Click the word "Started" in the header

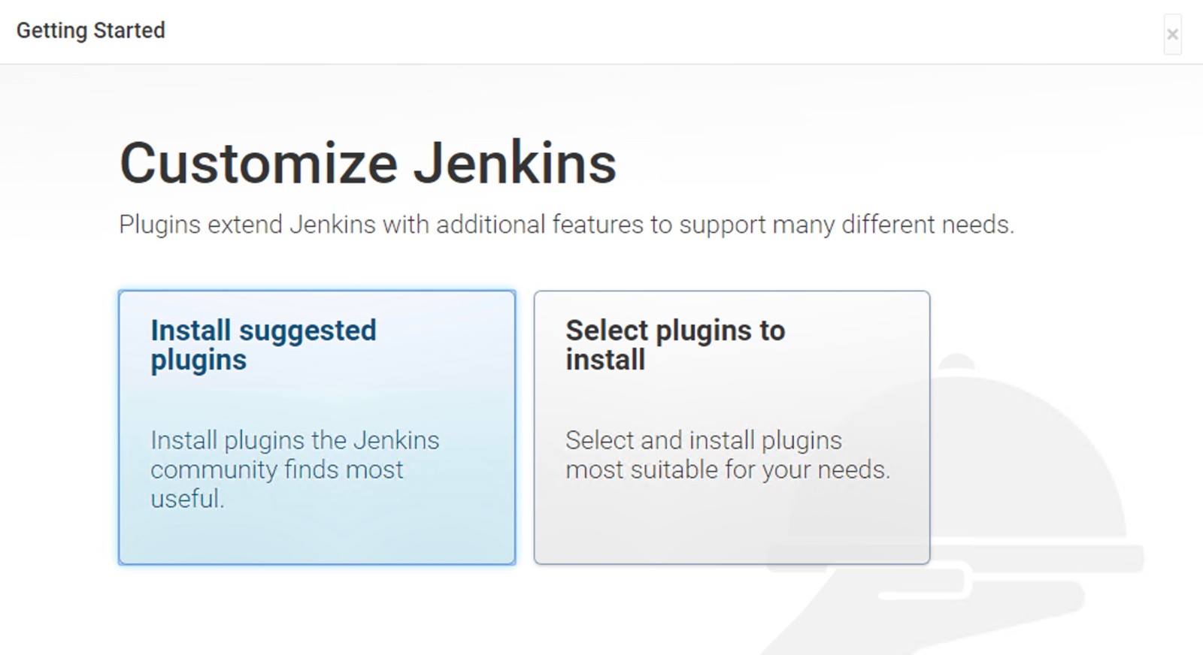pyautogui.click(x=129, y=31)
